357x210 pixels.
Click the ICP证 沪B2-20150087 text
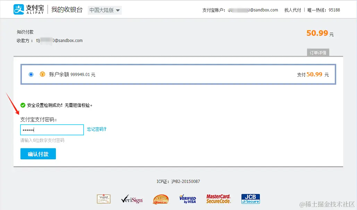178,182
